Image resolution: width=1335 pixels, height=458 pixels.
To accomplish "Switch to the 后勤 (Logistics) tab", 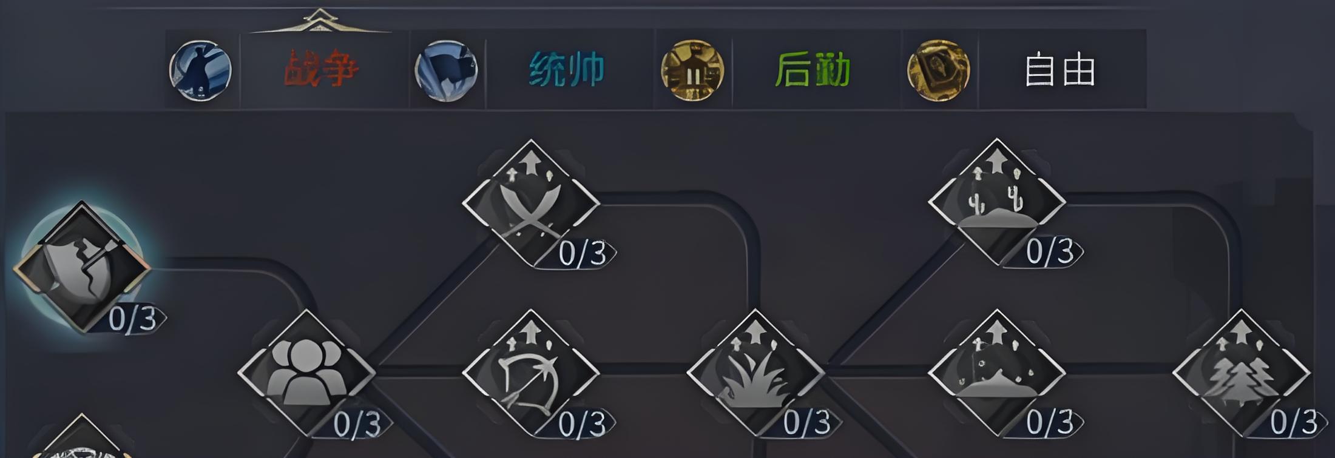I will point(813,69).
